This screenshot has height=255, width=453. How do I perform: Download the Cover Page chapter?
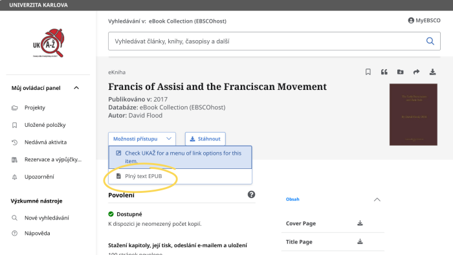coord(360,223)
